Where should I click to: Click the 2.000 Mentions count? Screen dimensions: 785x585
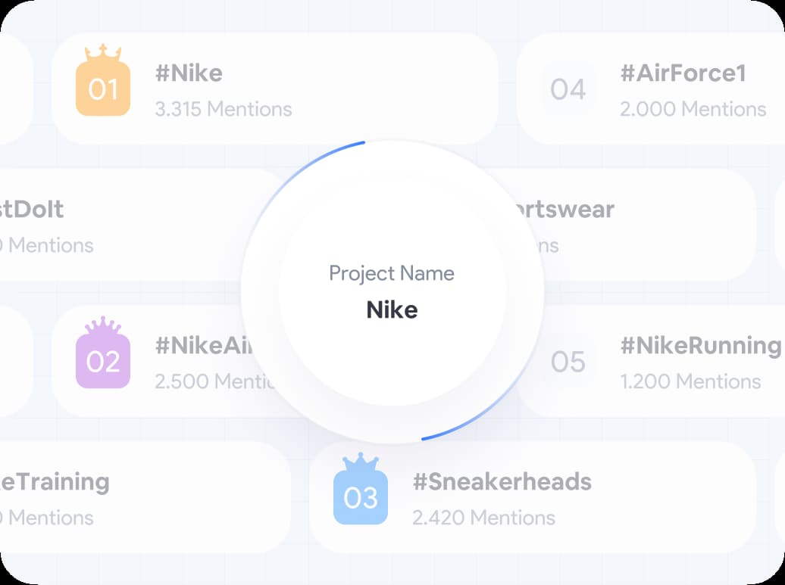[693, 109]
